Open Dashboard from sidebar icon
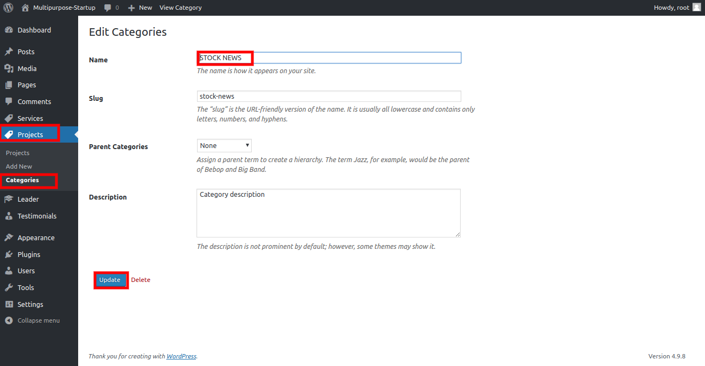Image resolution: width=705 pixels, height=366 pixels. tap(9, 30)
